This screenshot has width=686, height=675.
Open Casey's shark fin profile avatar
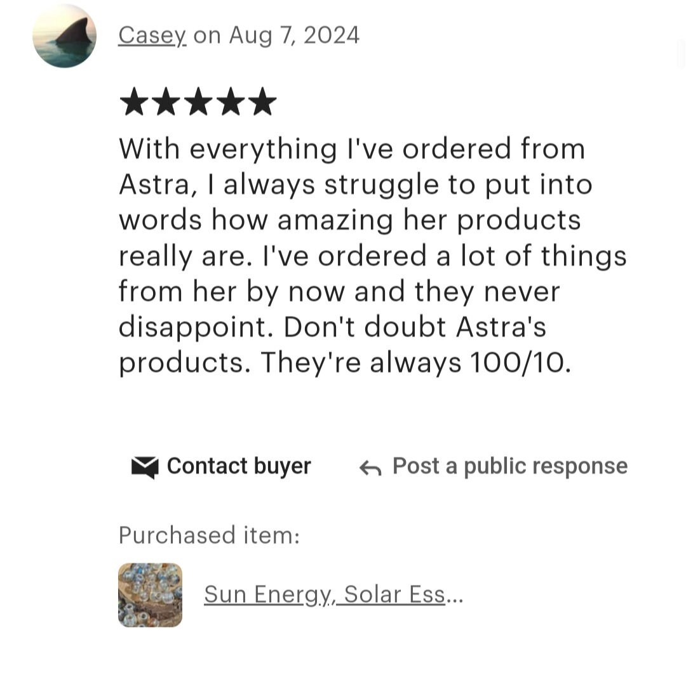tap(64, 36)
